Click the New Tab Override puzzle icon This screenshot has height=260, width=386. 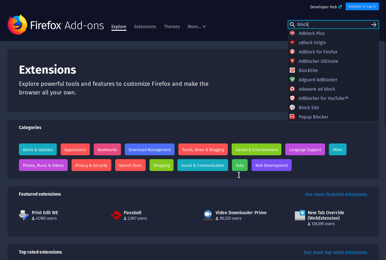[300, 215]
